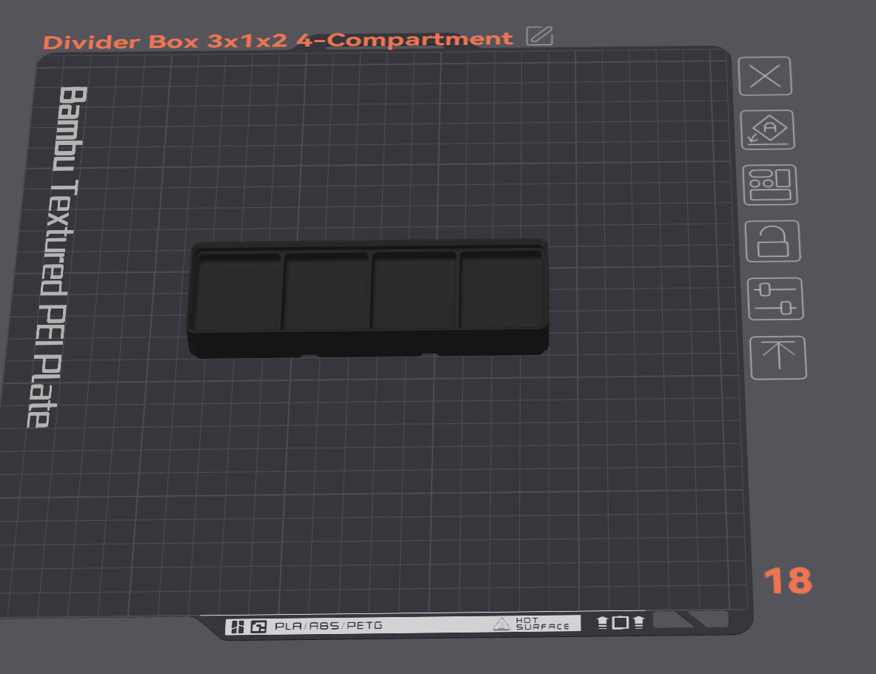Remove all objects from plate using X icon
The width and height of the screenshot is (876, 674).
tap(765, 76)
